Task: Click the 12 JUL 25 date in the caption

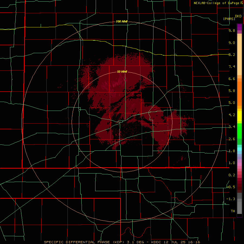Action: point(175,242)
